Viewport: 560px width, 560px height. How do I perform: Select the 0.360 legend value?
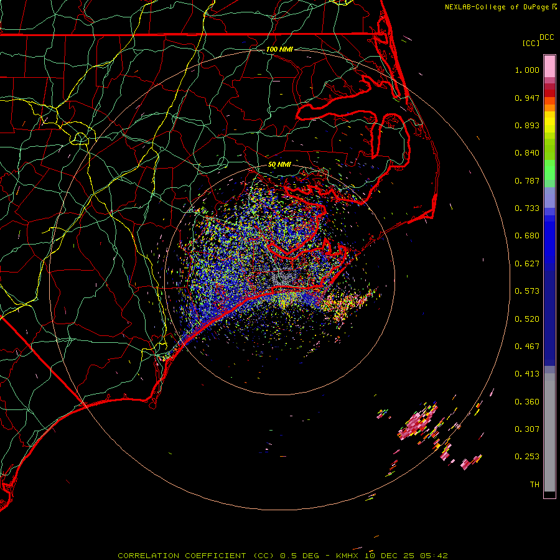click(527, 402)
